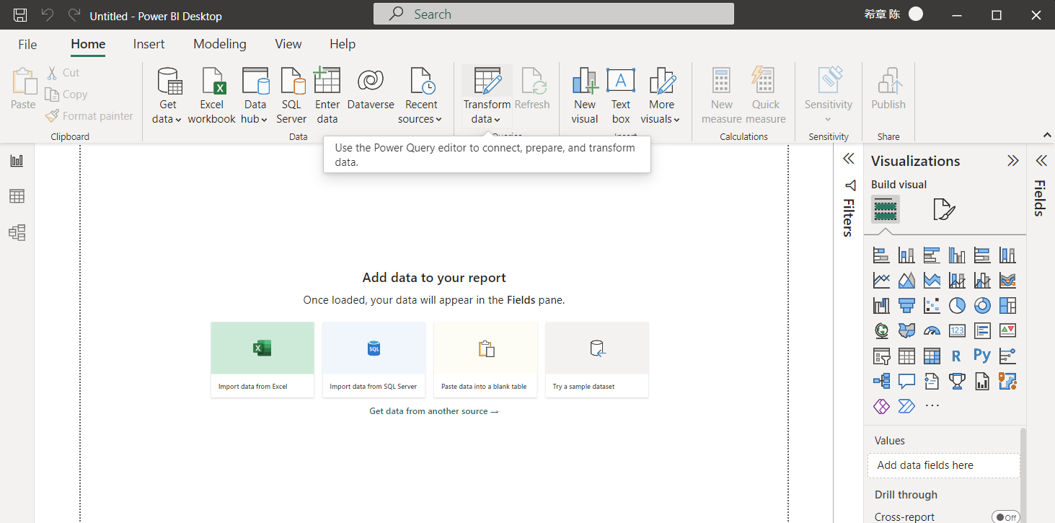The image size is (1055, 523).
Task: Open the File menu
Action: pos(27,44)
